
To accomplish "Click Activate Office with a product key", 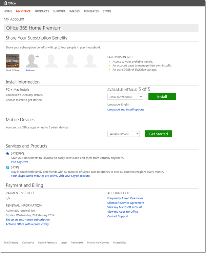I will (27, 224).
